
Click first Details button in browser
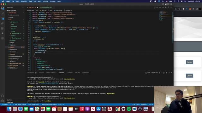coord(189,62)
